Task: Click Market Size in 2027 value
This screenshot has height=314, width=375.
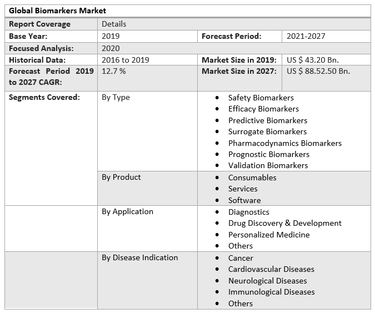Action: tap(318, 71)
